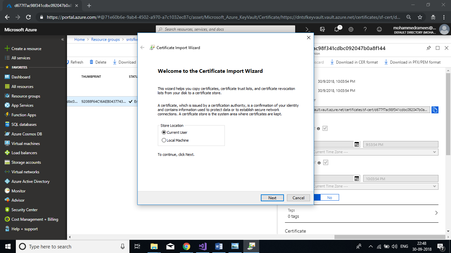Open the activation date calendar picker
The height and width of the screenshot is (253, 451).
click(x=357, y=144)
